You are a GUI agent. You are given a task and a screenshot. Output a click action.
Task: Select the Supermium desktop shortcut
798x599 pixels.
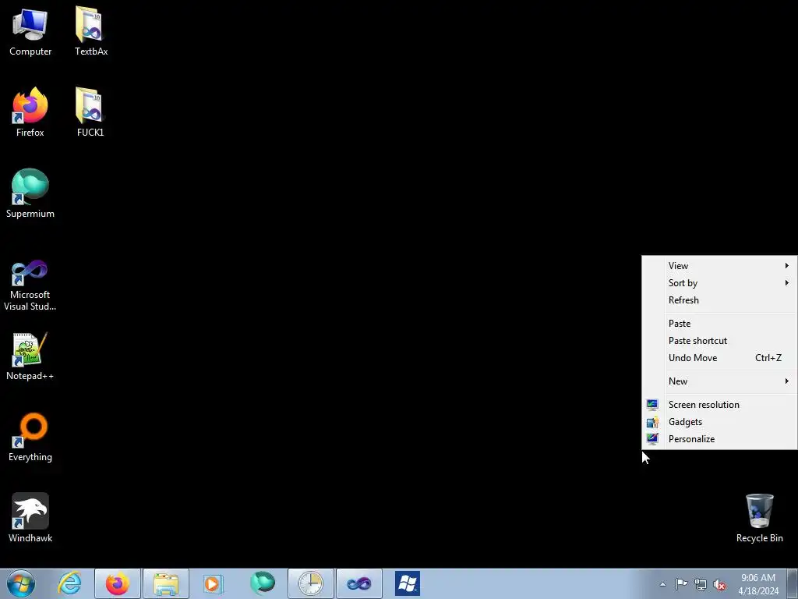(30, 193)
